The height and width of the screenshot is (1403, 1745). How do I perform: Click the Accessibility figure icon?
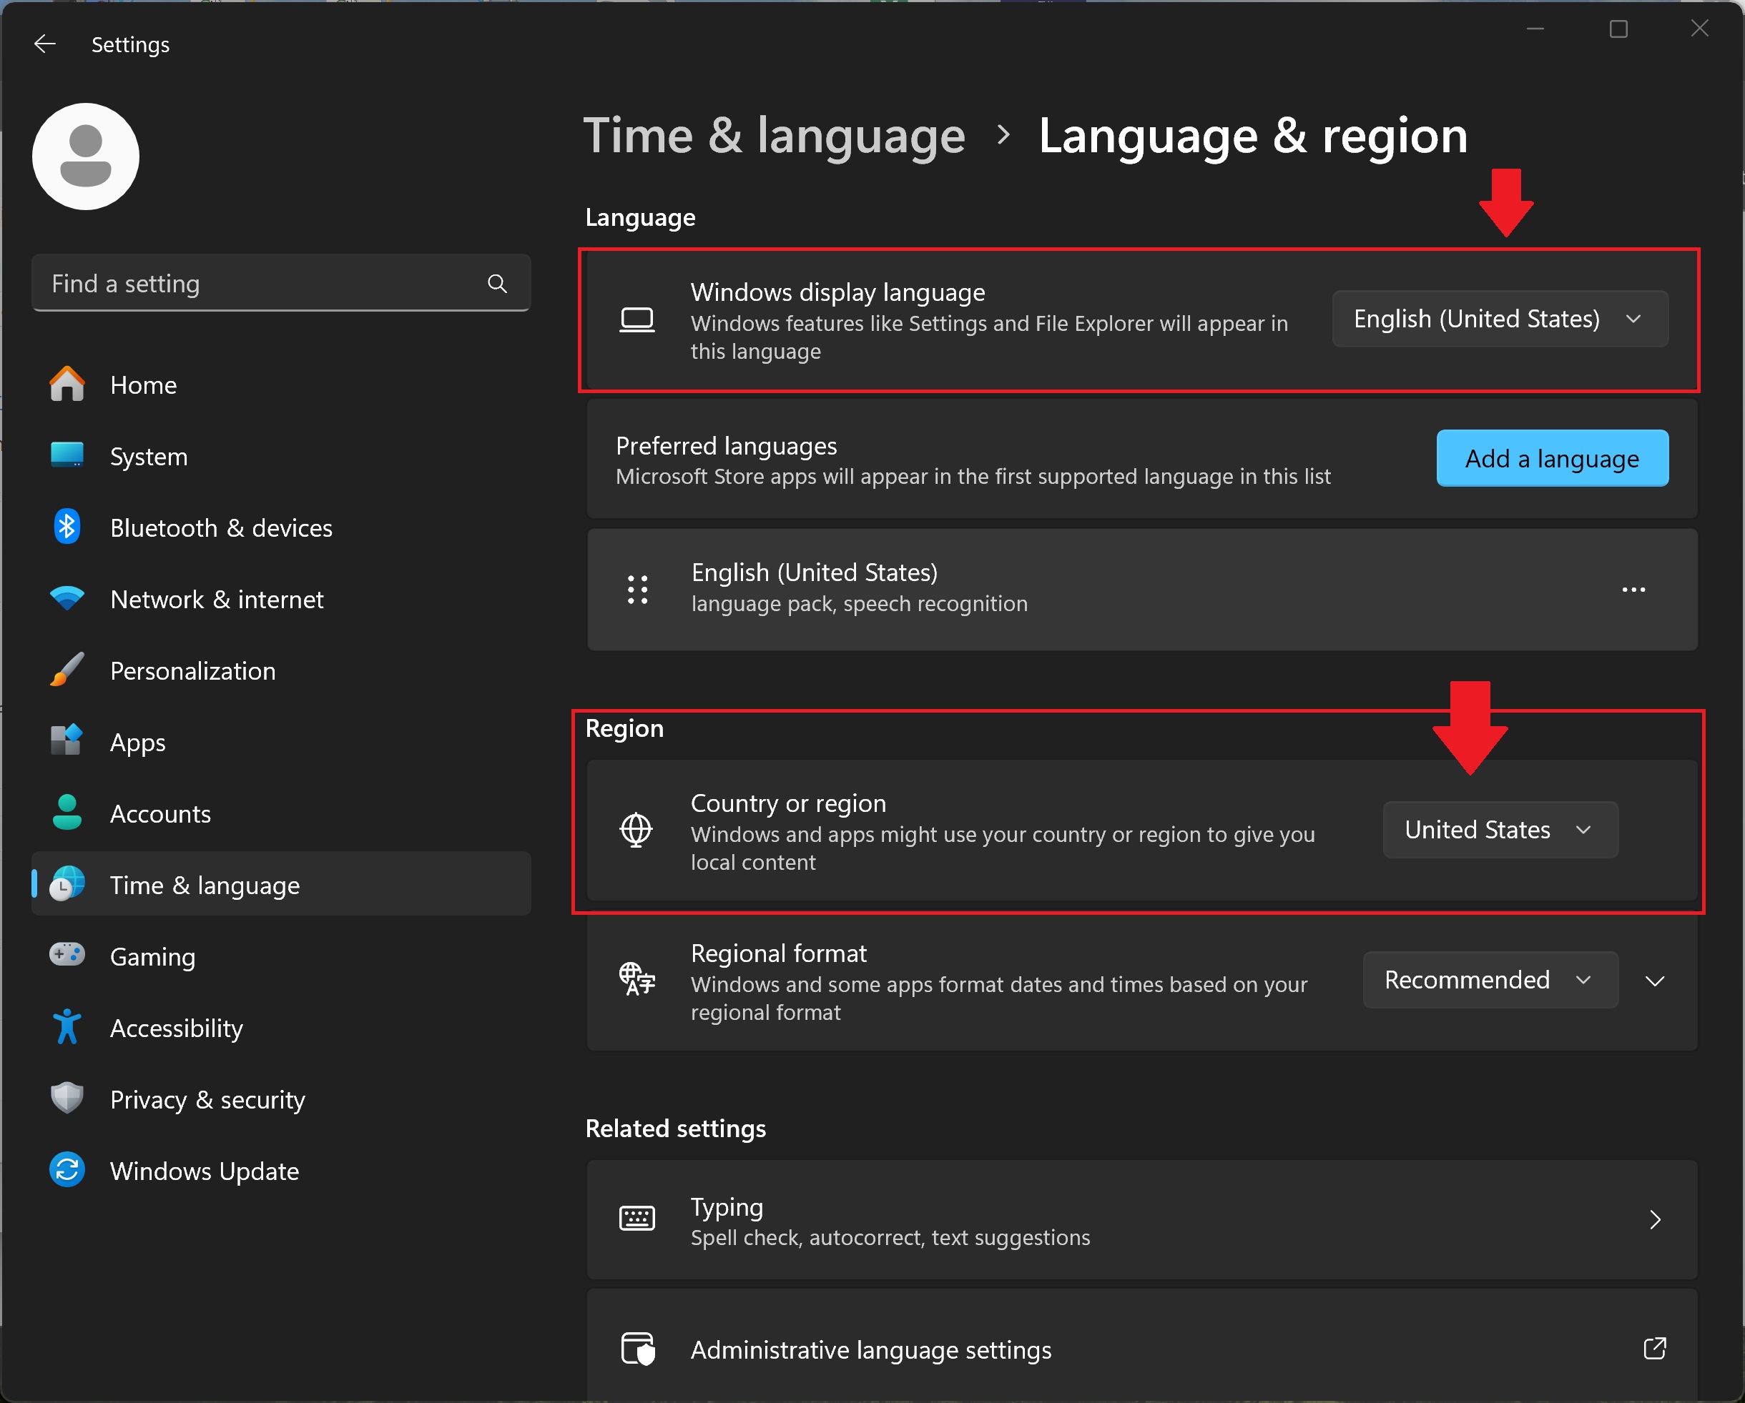pos(67,1027)
